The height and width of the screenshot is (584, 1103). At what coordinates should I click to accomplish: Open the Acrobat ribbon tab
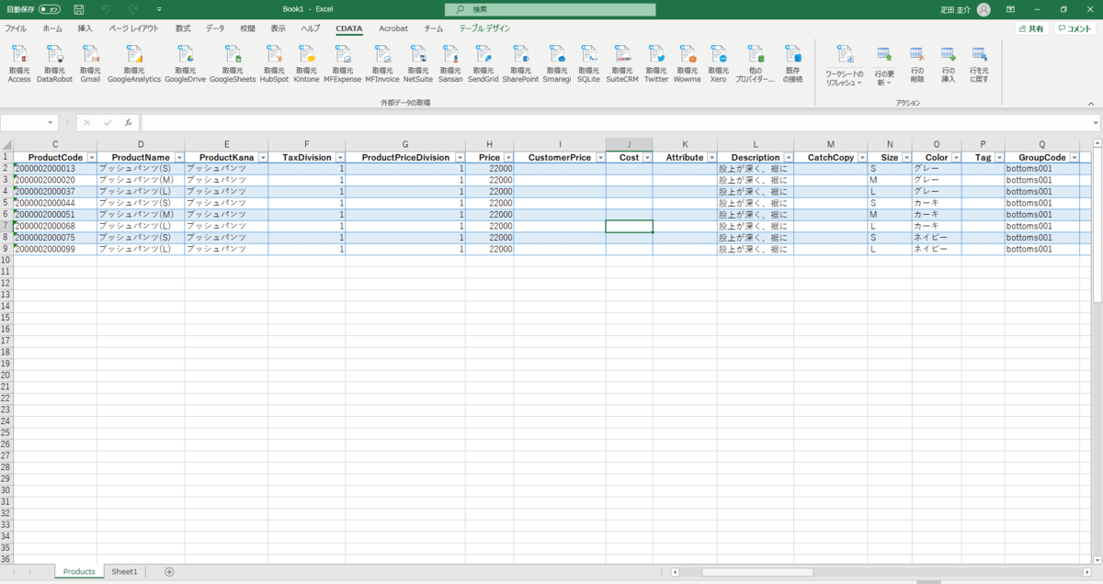pyautogui.click(x=393, y=28)
